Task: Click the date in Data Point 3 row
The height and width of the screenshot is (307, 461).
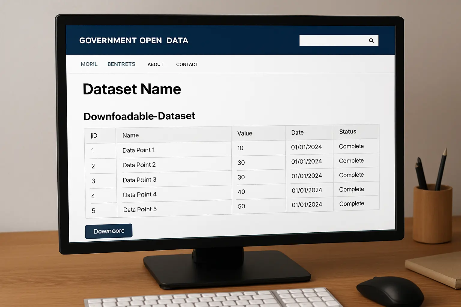Action: click(307, 176)
